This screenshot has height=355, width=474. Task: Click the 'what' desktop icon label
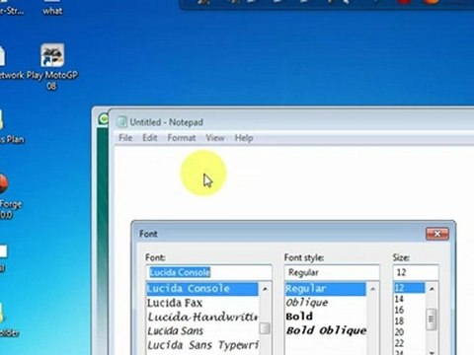(x=52, y=11)
